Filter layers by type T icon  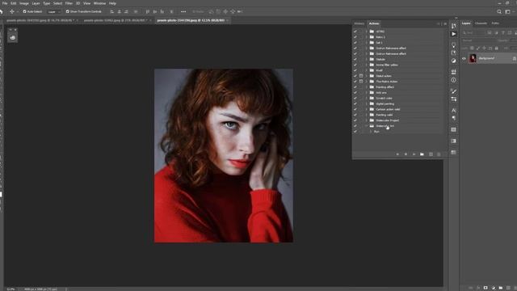click(x=503, y=32)
